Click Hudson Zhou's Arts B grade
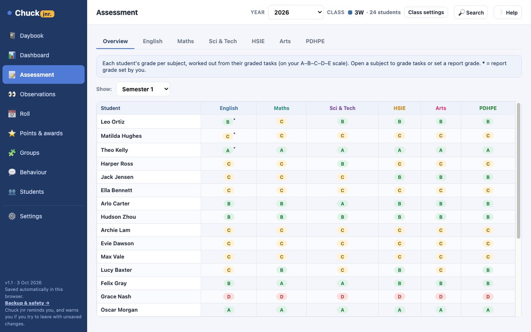The image size is (531, 332). 441,217
